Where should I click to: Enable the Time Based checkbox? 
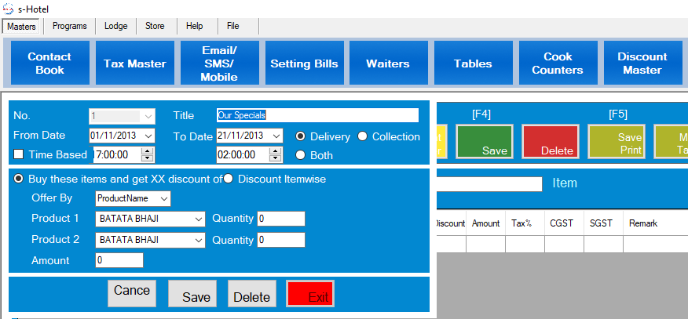point(20,155)
